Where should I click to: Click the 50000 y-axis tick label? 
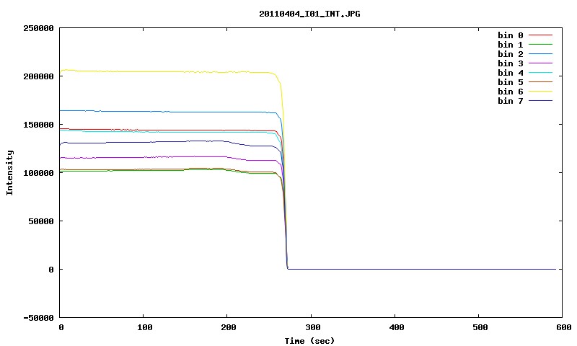[x=41, y=221]
